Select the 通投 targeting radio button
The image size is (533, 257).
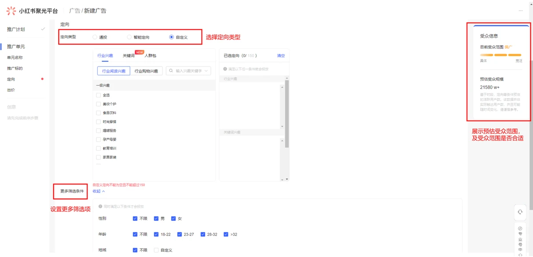tap(95, 37)
